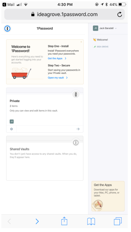
Task: Tap the 1Password logo icon in header
Action: 7,28
